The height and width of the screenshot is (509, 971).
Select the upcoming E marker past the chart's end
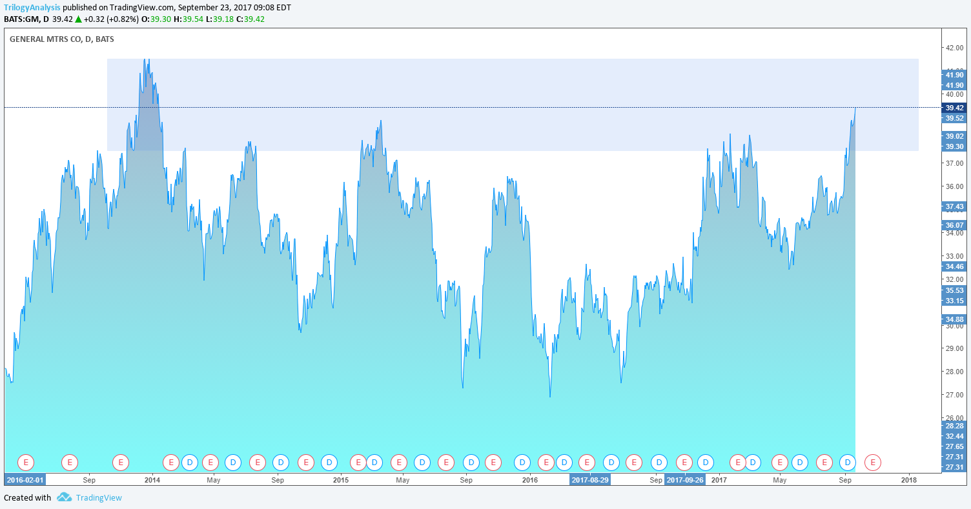[873, 462]
